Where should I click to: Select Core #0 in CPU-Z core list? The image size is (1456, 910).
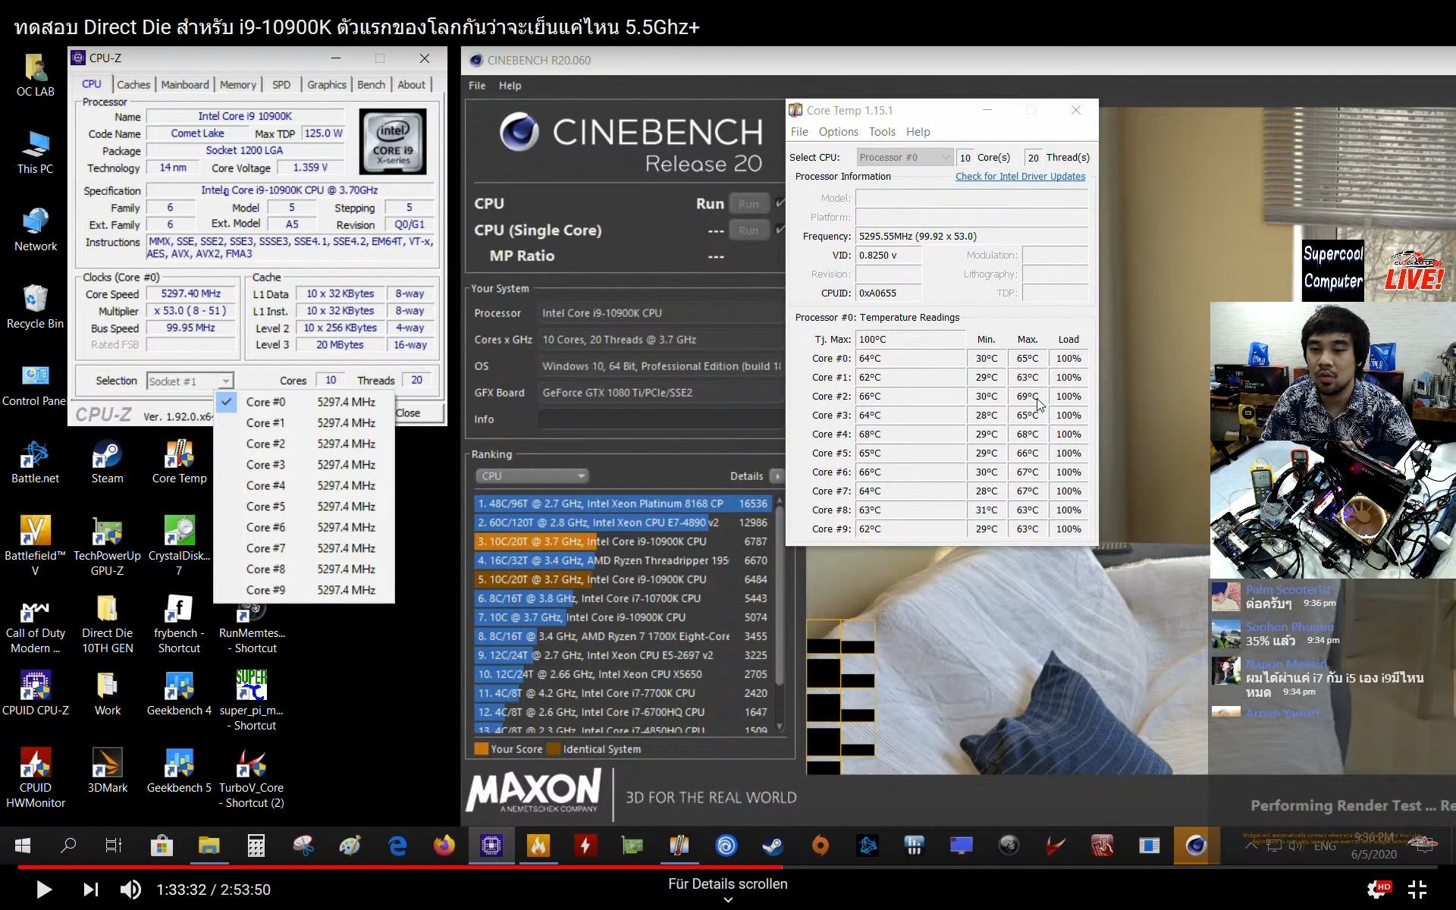pyautogui.click(x=304, y=402)
